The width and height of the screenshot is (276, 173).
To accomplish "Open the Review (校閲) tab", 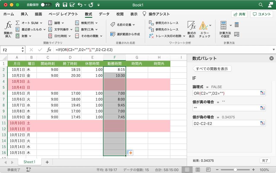I will coord(120,14).
